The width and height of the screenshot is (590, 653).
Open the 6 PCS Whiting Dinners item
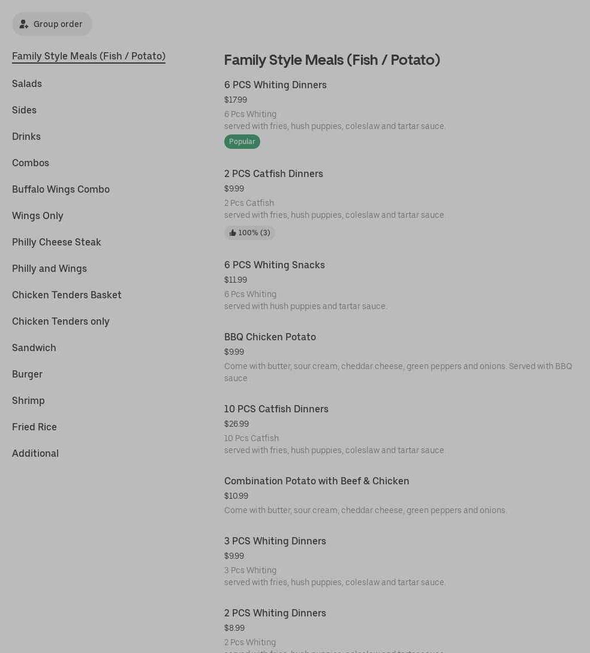tap(275, 85)
